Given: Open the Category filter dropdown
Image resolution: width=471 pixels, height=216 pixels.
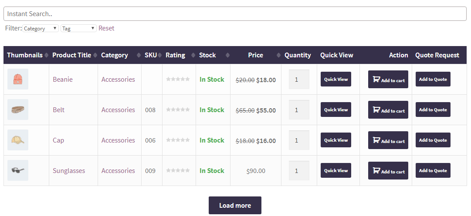Looking at the screenshot, I should 41,29.
